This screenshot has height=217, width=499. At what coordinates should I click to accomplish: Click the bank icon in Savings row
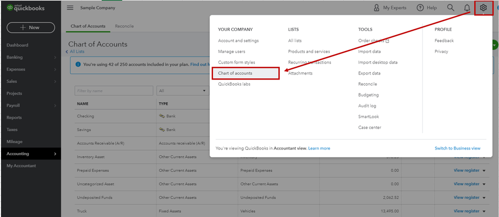(162, 129)
